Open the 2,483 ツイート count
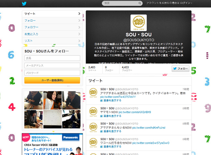 pos(92,69)
